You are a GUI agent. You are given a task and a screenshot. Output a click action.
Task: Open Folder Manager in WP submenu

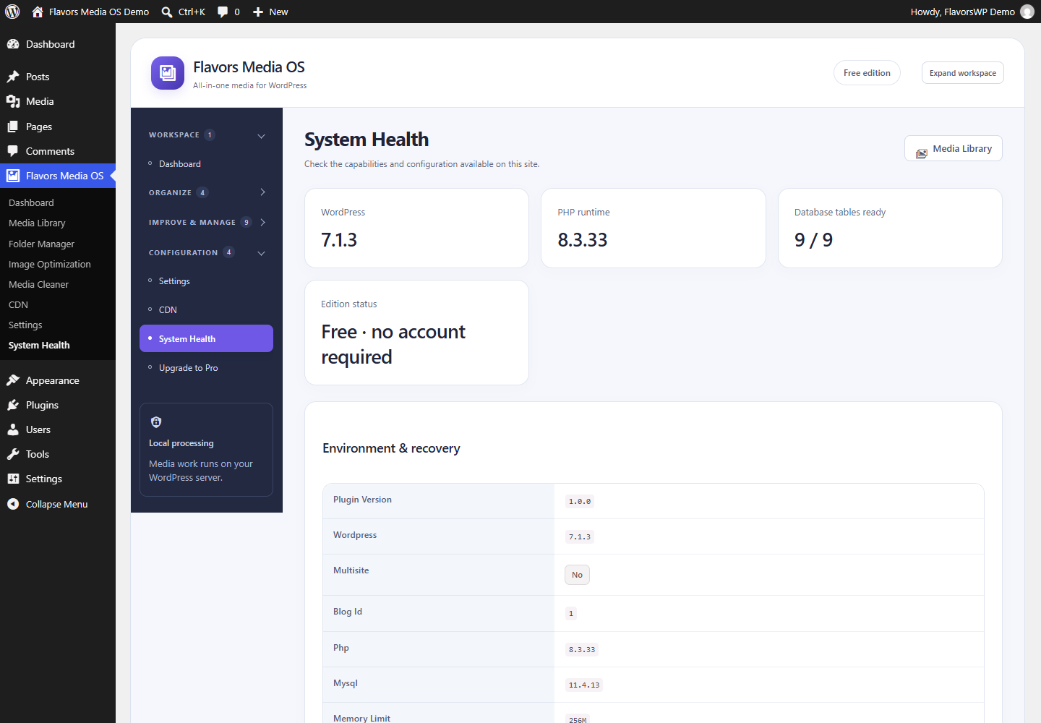pyautogui.click(x=41, y=244)
